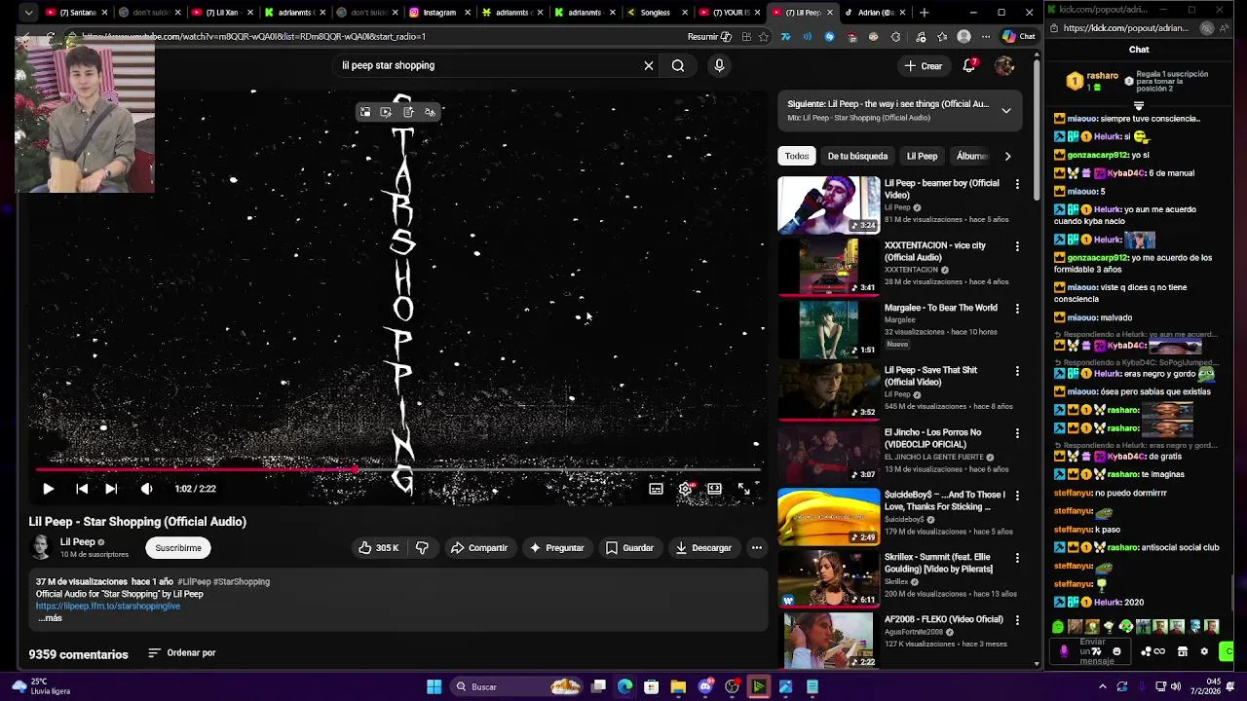The width and height of the screenshot is (1247, 701).
Task: Open options for Los Porros No video
Action: click(x=1017, y=433)
